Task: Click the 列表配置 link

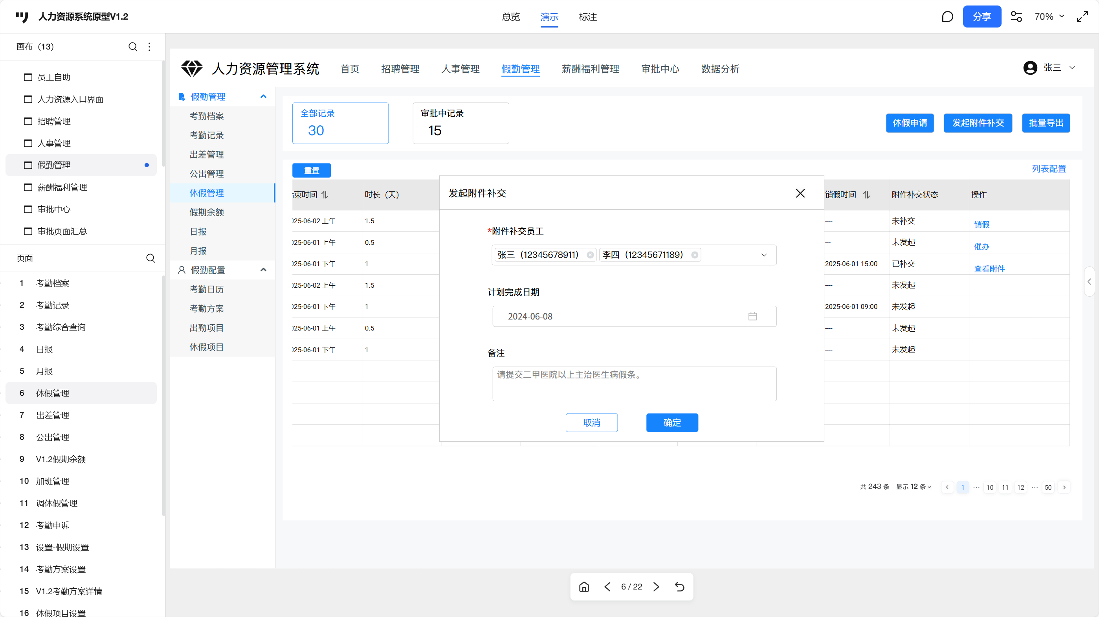Action: [1049, 169]
